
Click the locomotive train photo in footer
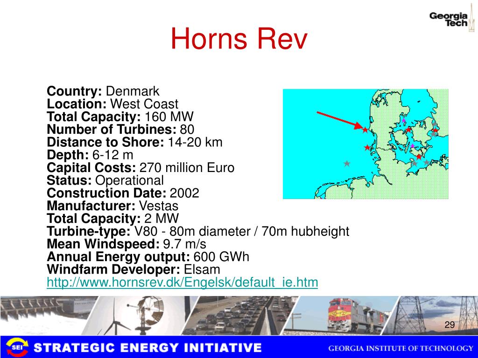(340, 316)
